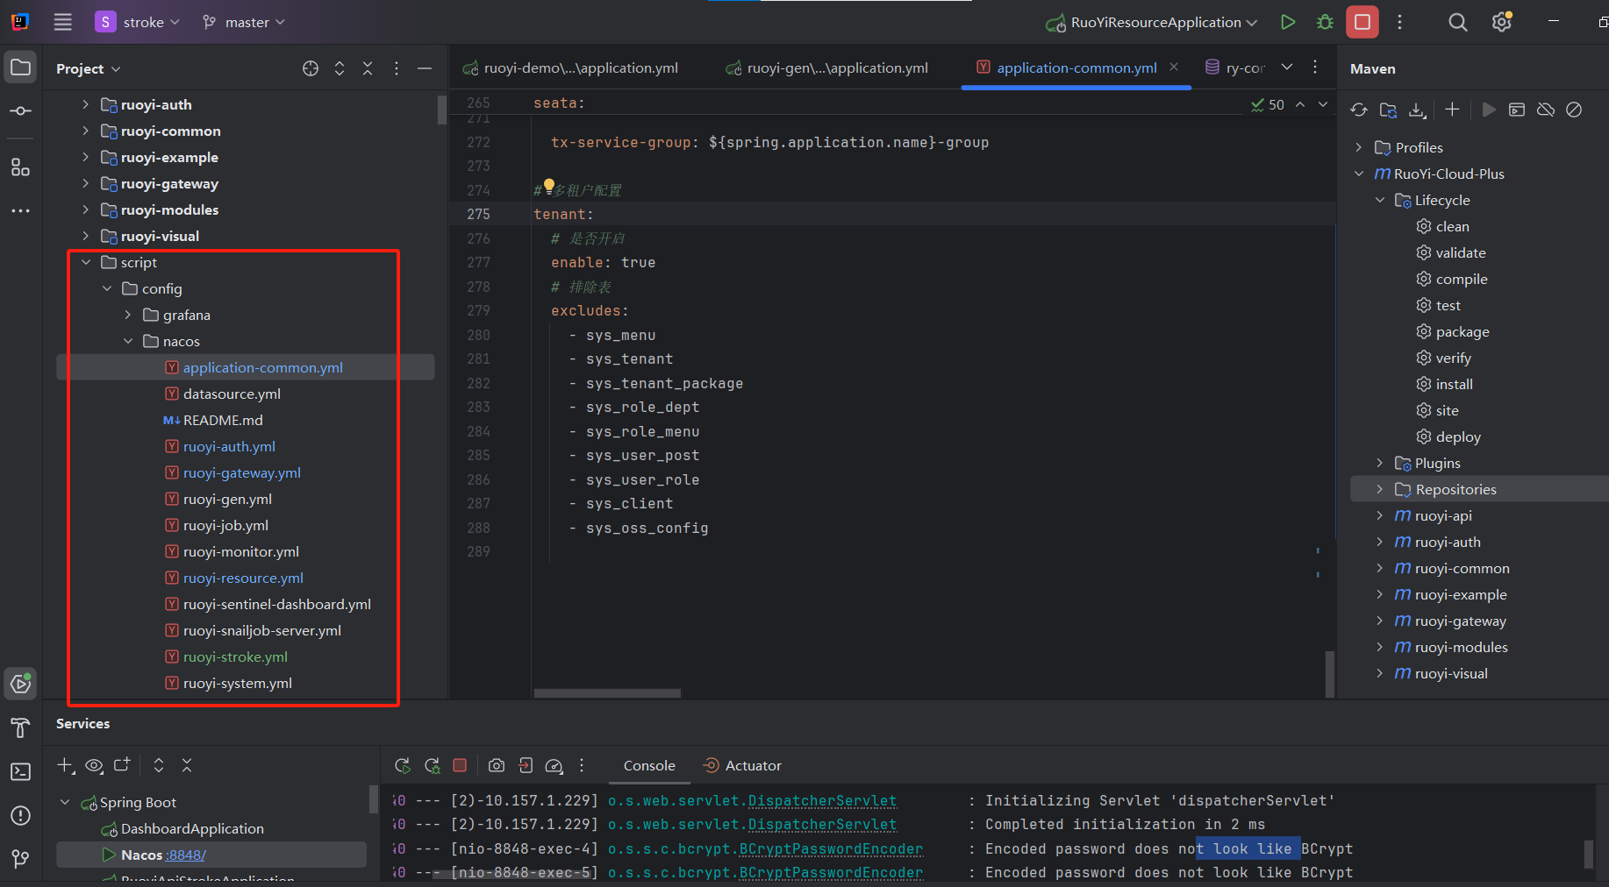Open BCryptPasswordEncoder link on nio-8848-exec-4 line
Screen dimensions: 1609x887
[831, 848]
